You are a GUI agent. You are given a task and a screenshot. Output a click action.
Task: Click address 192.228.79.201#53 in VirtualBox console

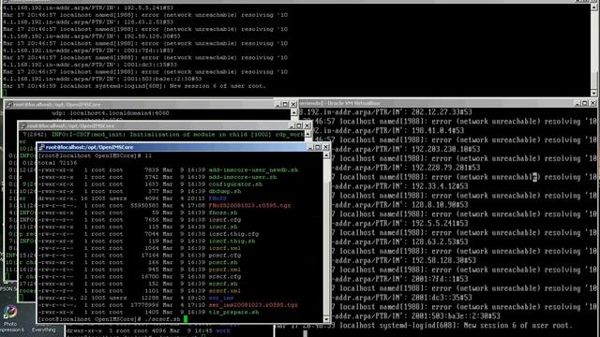point(446,168)
